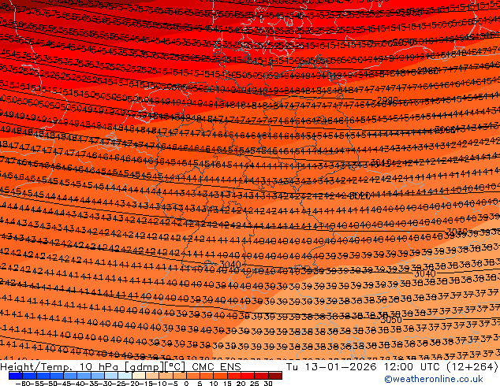Click the '(12+264)' forecast hour text
The width and height of the screenshot is (500, 386).
472,367
